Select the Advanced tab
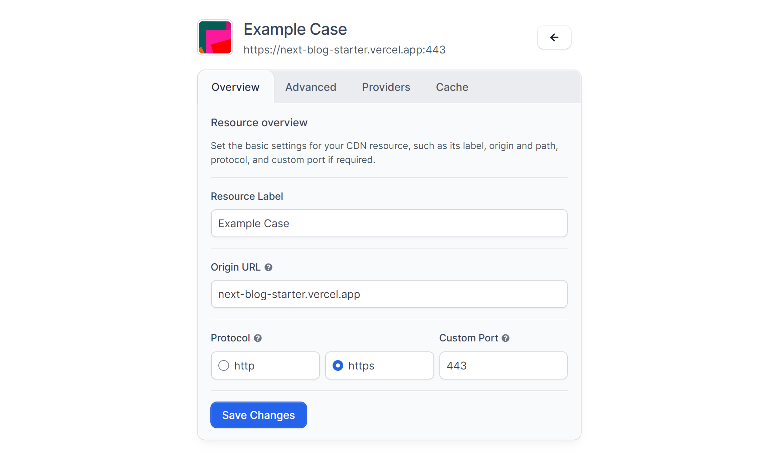 tap(310, 87)
